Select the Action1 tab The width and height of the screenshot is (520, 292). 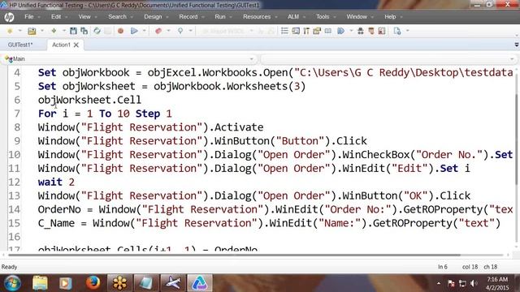click(x=62, y=45)
